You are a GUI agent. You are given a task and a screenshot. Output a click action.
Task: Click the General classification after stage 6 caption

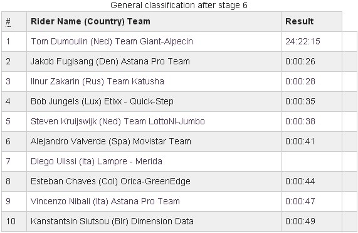pyautogui.click(x=179, y=5)
